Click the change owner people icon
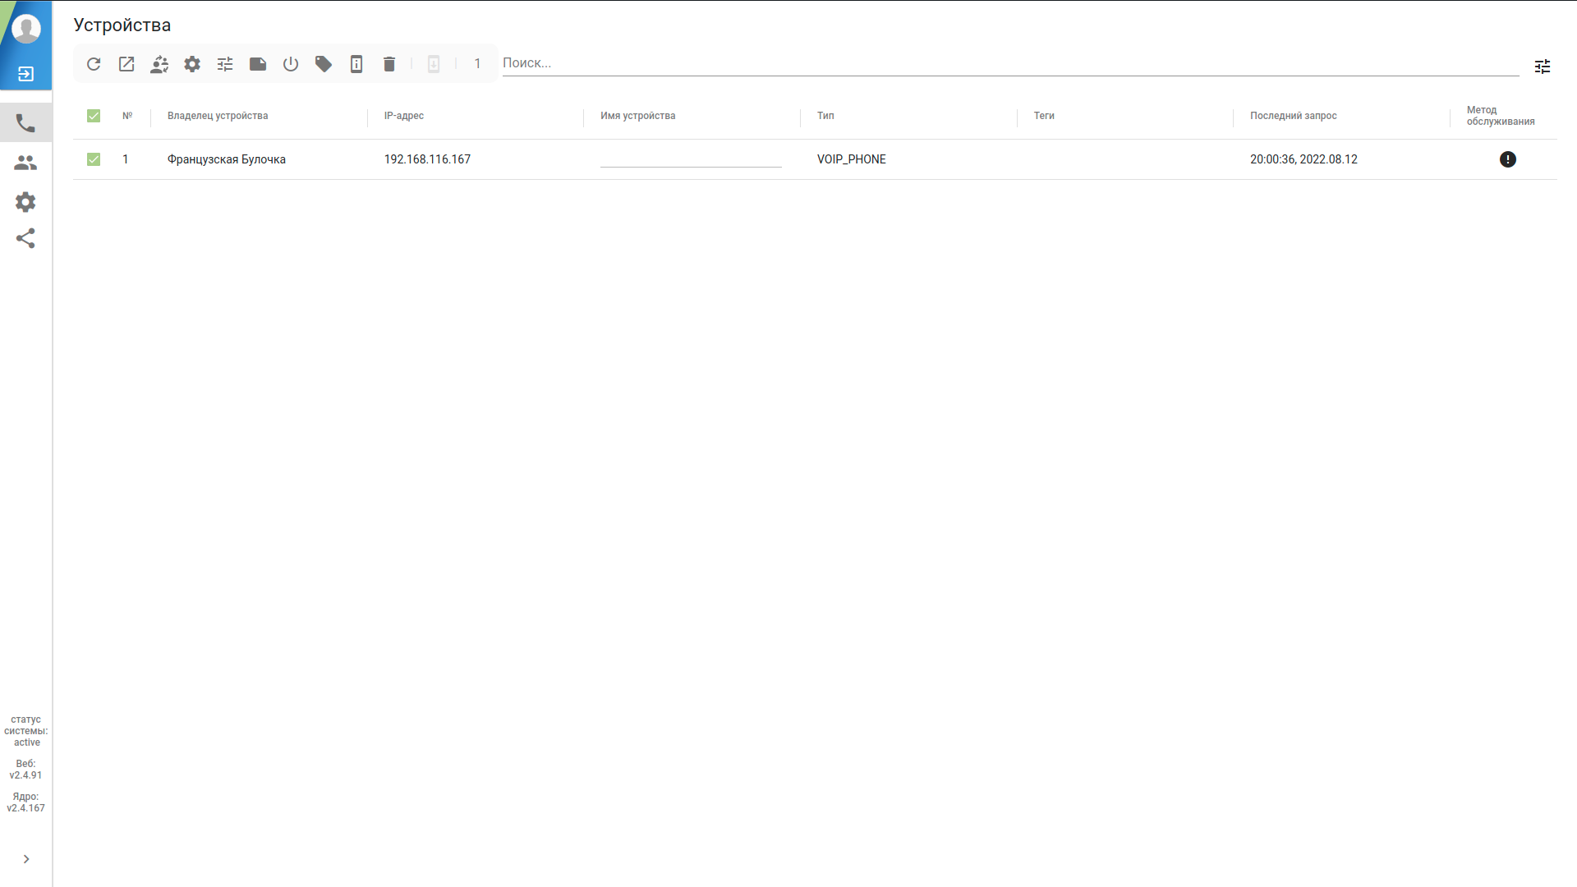This screenshot has width=1577, height=887. tap(159, 64)
